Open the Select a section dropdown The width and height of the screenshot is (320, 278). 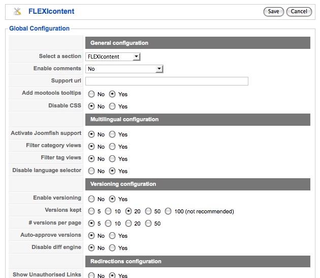(x=113, y=57)
